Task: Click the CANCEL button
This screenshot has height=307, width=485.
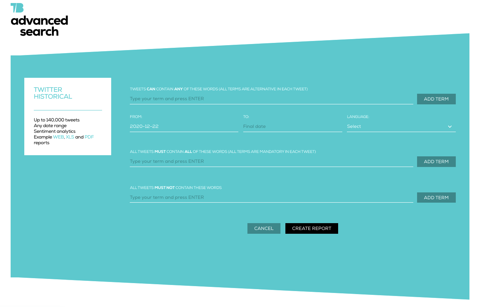Action: pyautogui.click(x=264, y=228)
